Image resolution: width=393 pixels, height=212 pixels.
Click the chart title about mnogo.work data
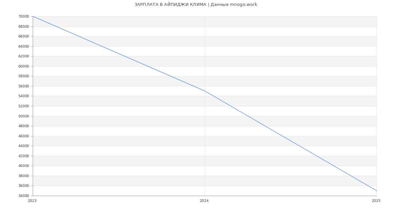(196, 5)
